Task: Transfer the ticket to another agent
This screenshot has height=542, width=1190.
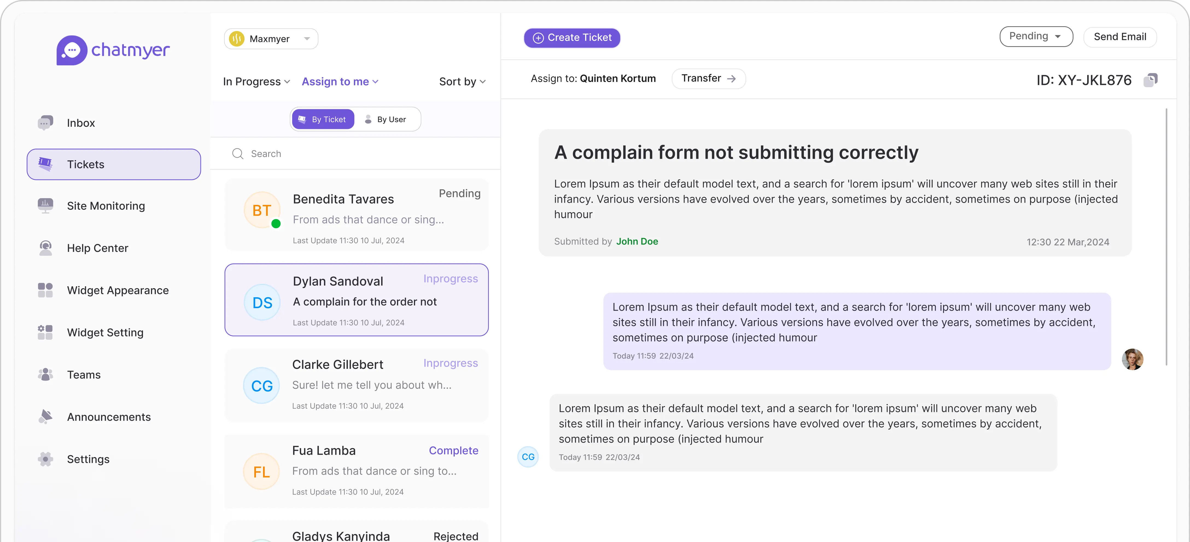Action: [x=708, y=78]
